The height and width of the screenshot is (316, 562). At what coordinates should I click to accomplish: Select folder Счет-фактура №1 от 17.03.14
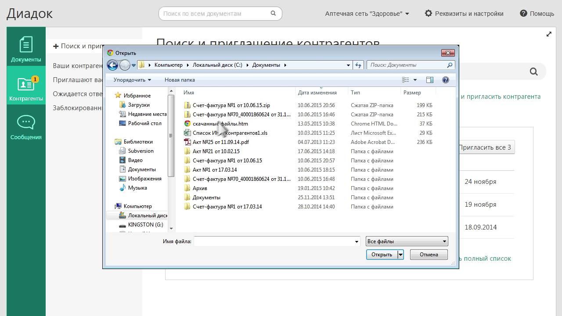click(223, 207)
